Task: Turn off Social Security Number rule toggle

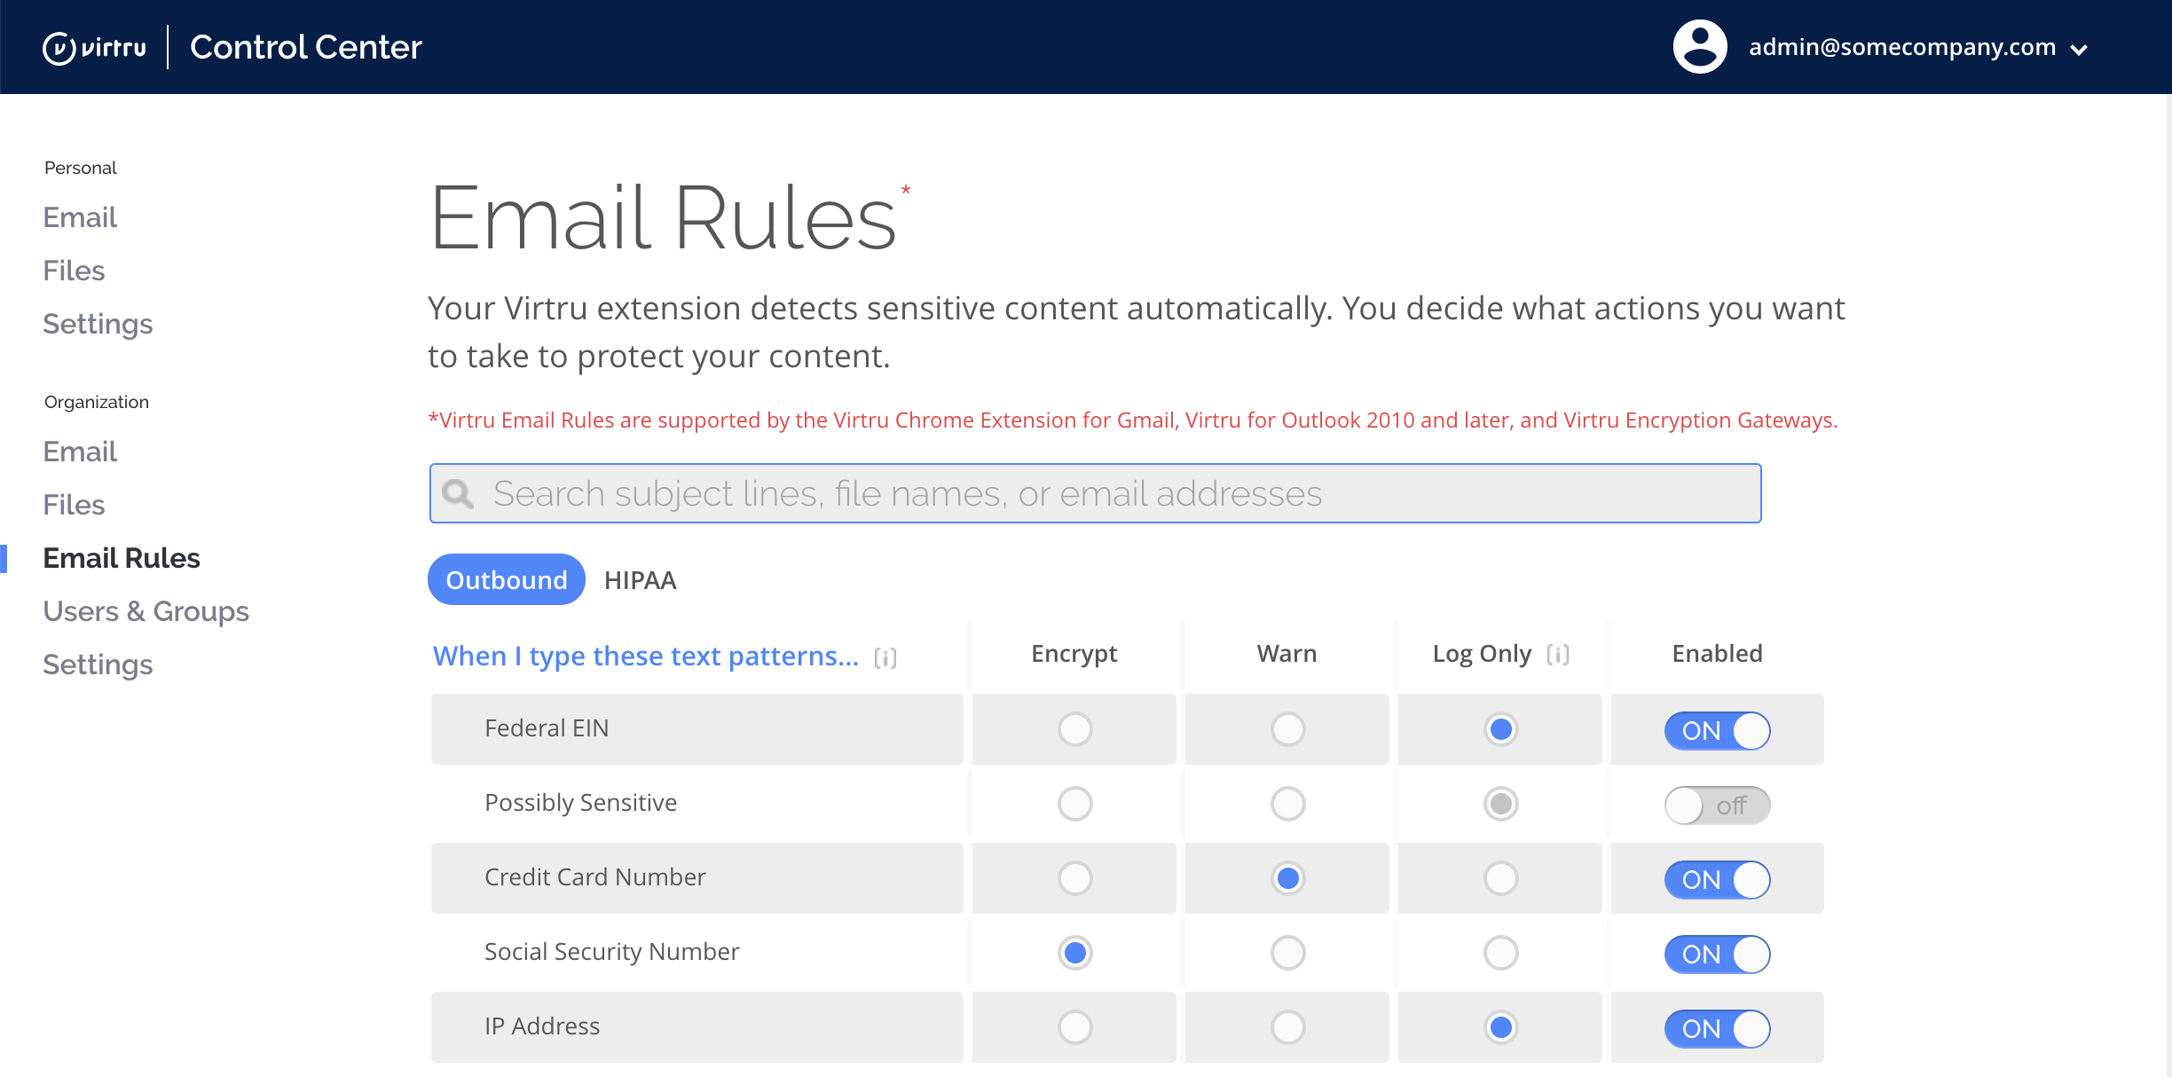Action: point(1717,955)
